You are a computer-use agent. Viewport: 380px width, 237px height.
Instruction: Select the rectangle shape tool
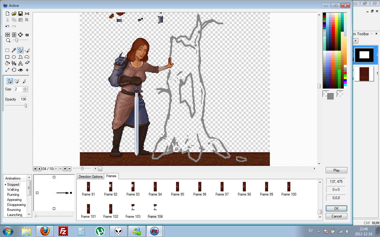(7, 57)
